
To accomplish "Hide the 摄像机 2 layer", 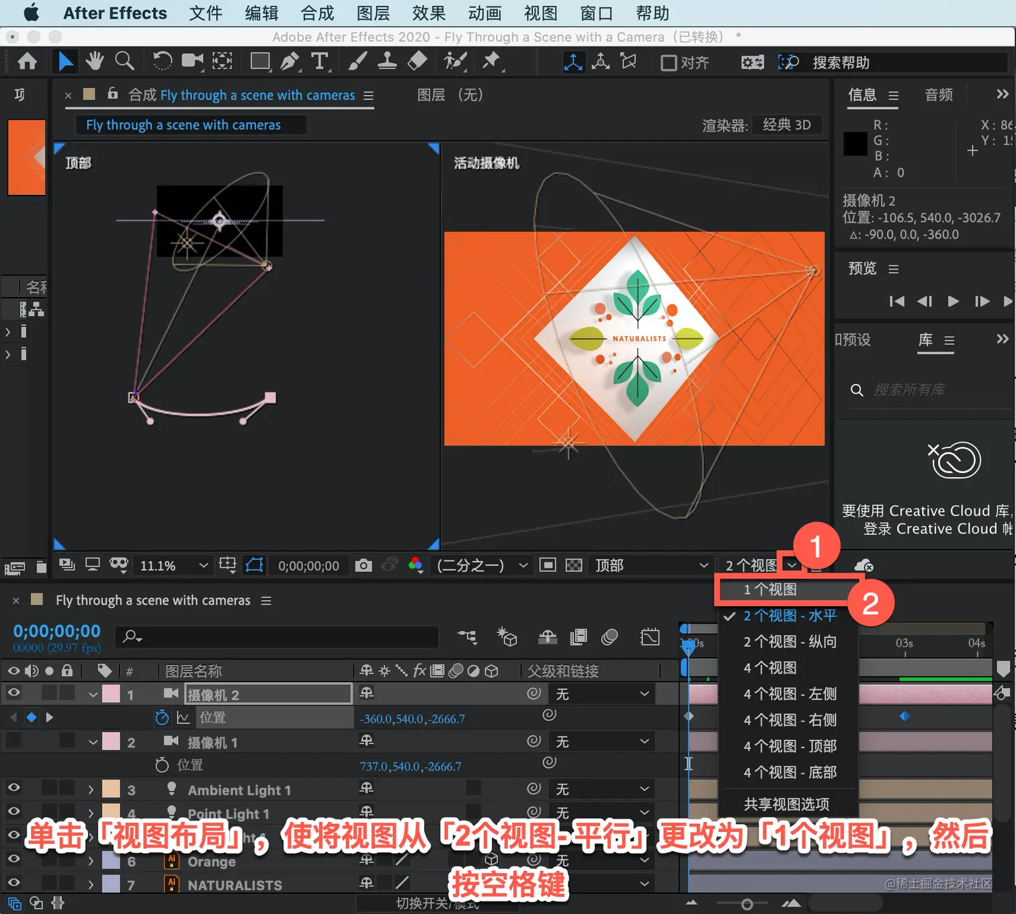I will [x=13, y=693].
